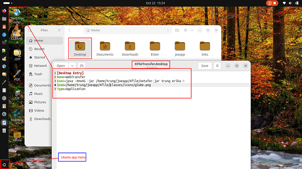Select the links folder in Files
302x169 pixels.
(x=205, y=49)
